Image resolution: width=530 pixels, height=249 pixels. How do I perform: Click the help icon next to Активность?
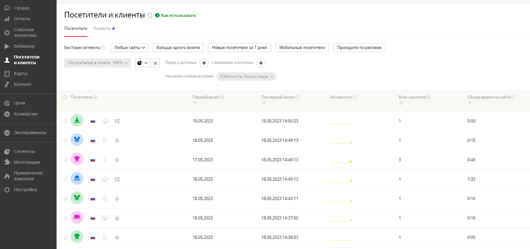[355, 97]
